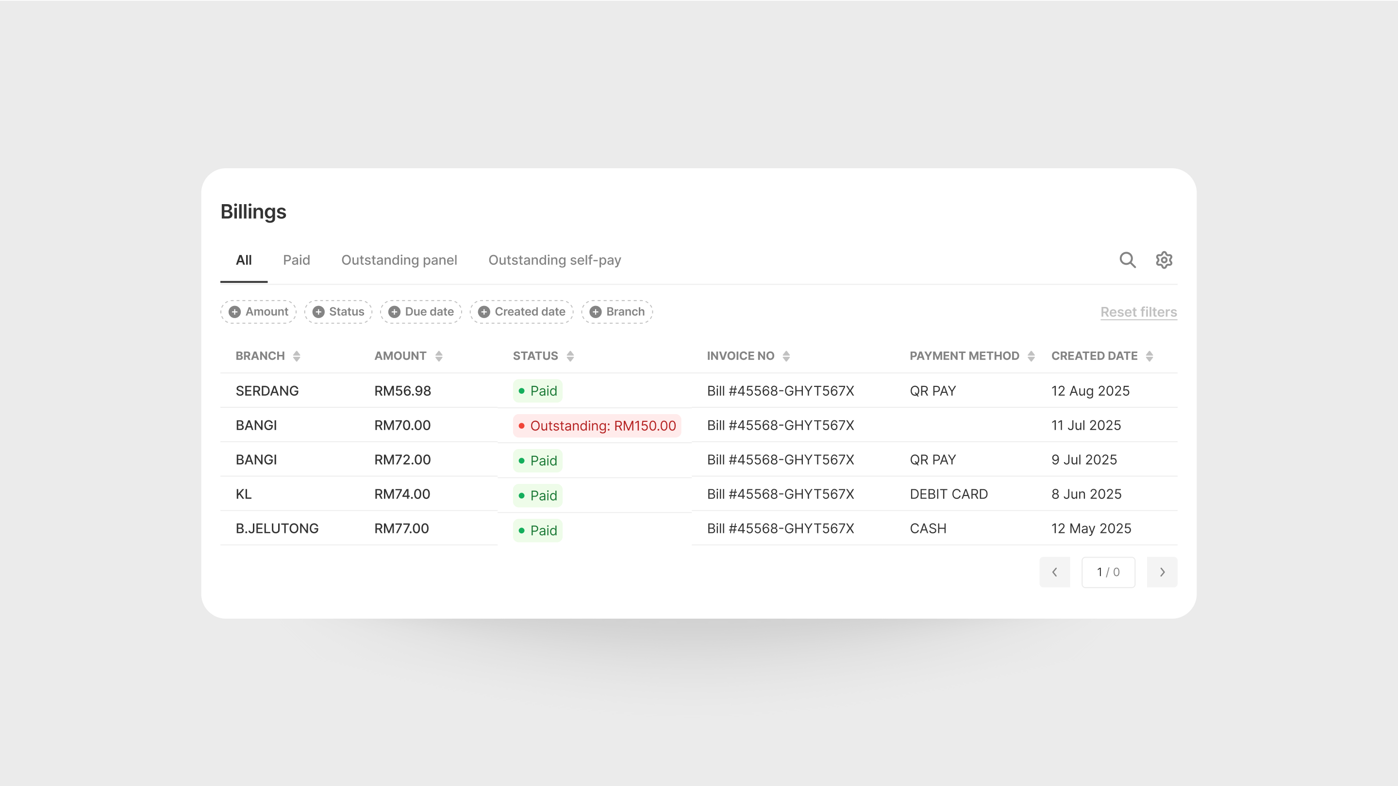
Task: Click the 11 Jul 2025 date
Action: point(1086,425)
